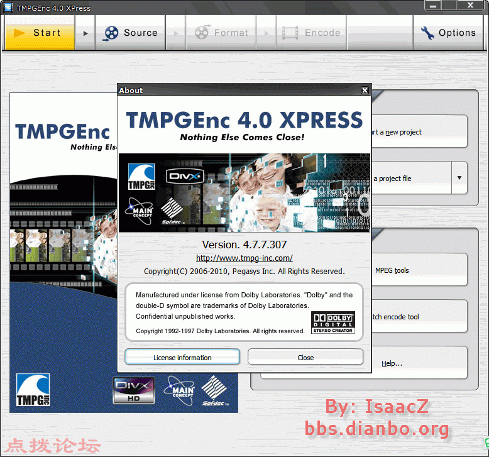Click the wrench icon for Options
Image resolution: width=489 pixels, height=457 pixels.
point(427,33)
